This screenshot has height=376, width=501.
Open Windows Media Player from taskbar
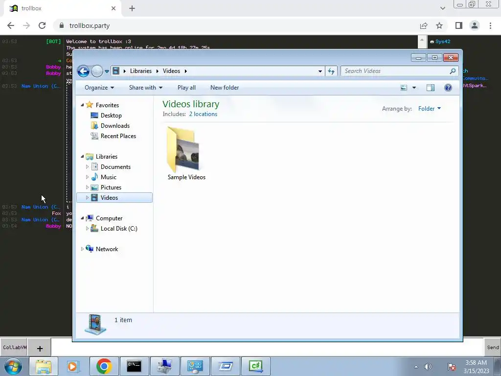coord(73,366)
